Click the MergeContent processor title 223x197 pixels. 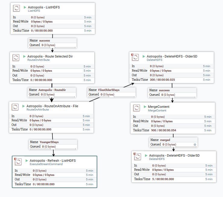(x=159, y=107)
